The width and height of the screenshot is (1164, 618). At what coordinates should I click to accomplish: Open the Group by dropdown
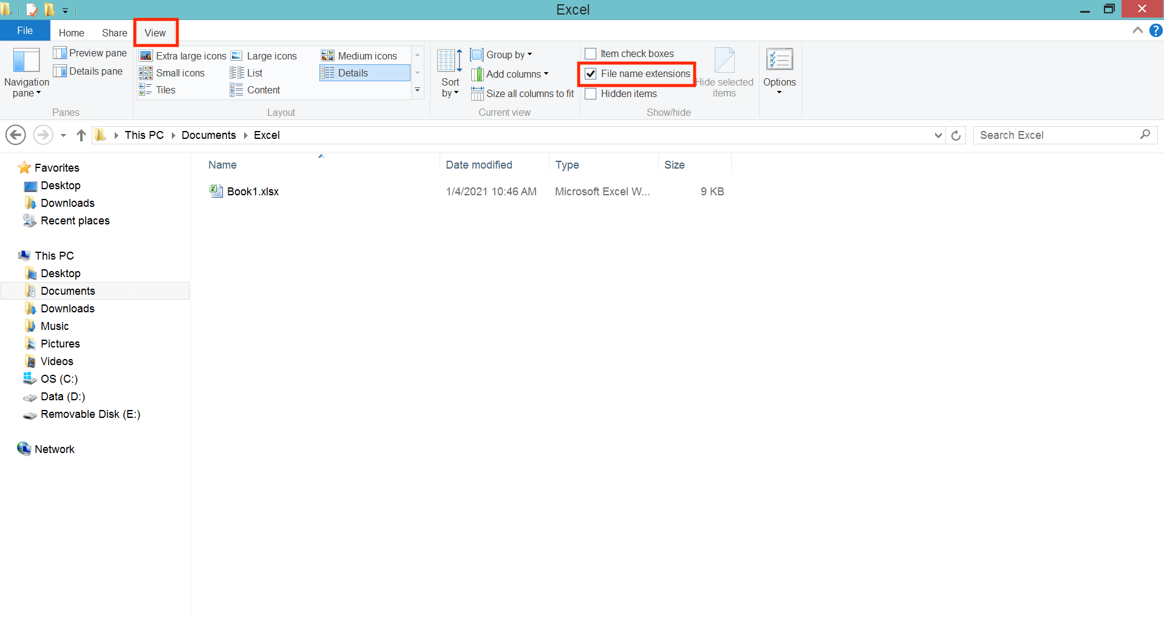click(x=501, y=55)
